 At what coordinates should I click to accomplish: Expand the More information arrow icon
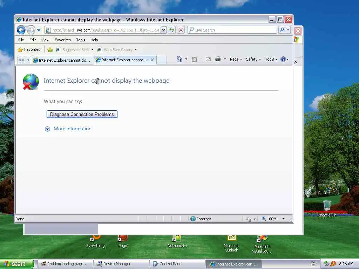pyautogui.click(x=47, y=129)
